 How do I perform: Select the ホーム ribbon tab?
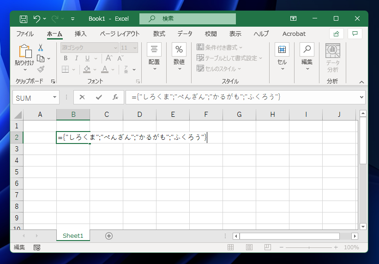[x=54, y=34]
